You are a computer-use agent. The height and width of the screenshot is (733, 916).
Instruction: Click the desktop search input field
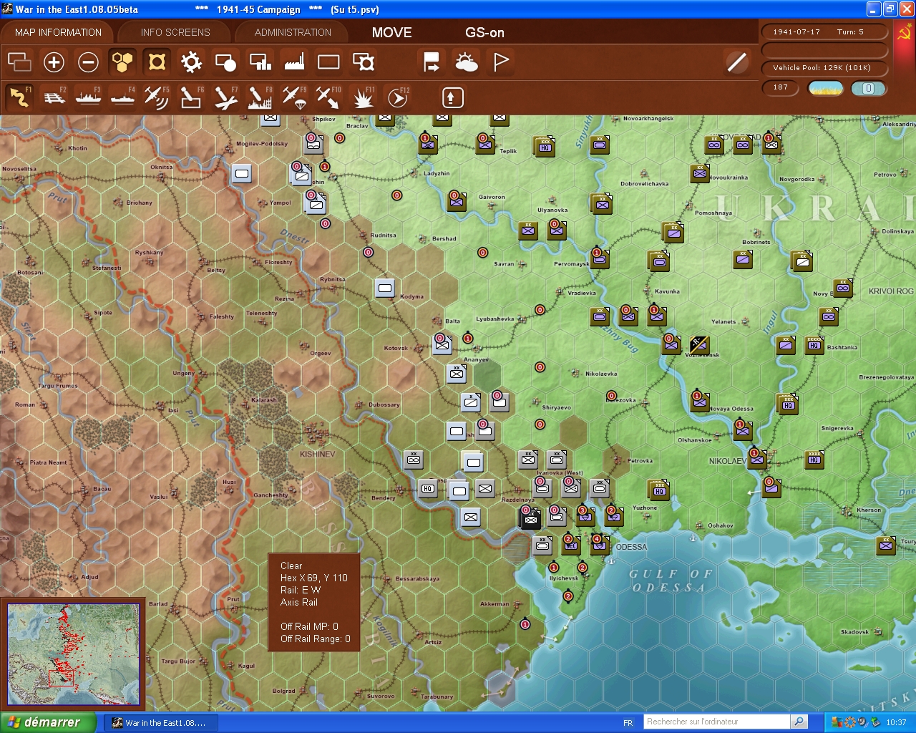tap(717, 722)
